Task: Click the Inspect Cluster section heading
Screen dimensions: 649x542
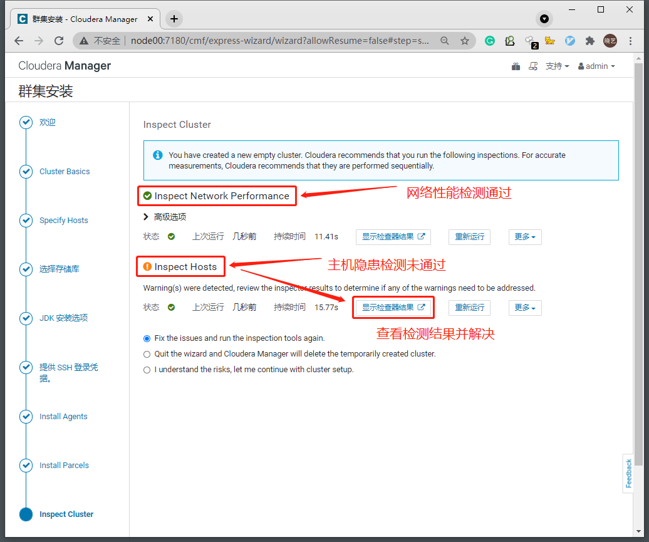Action: [177, 125]
